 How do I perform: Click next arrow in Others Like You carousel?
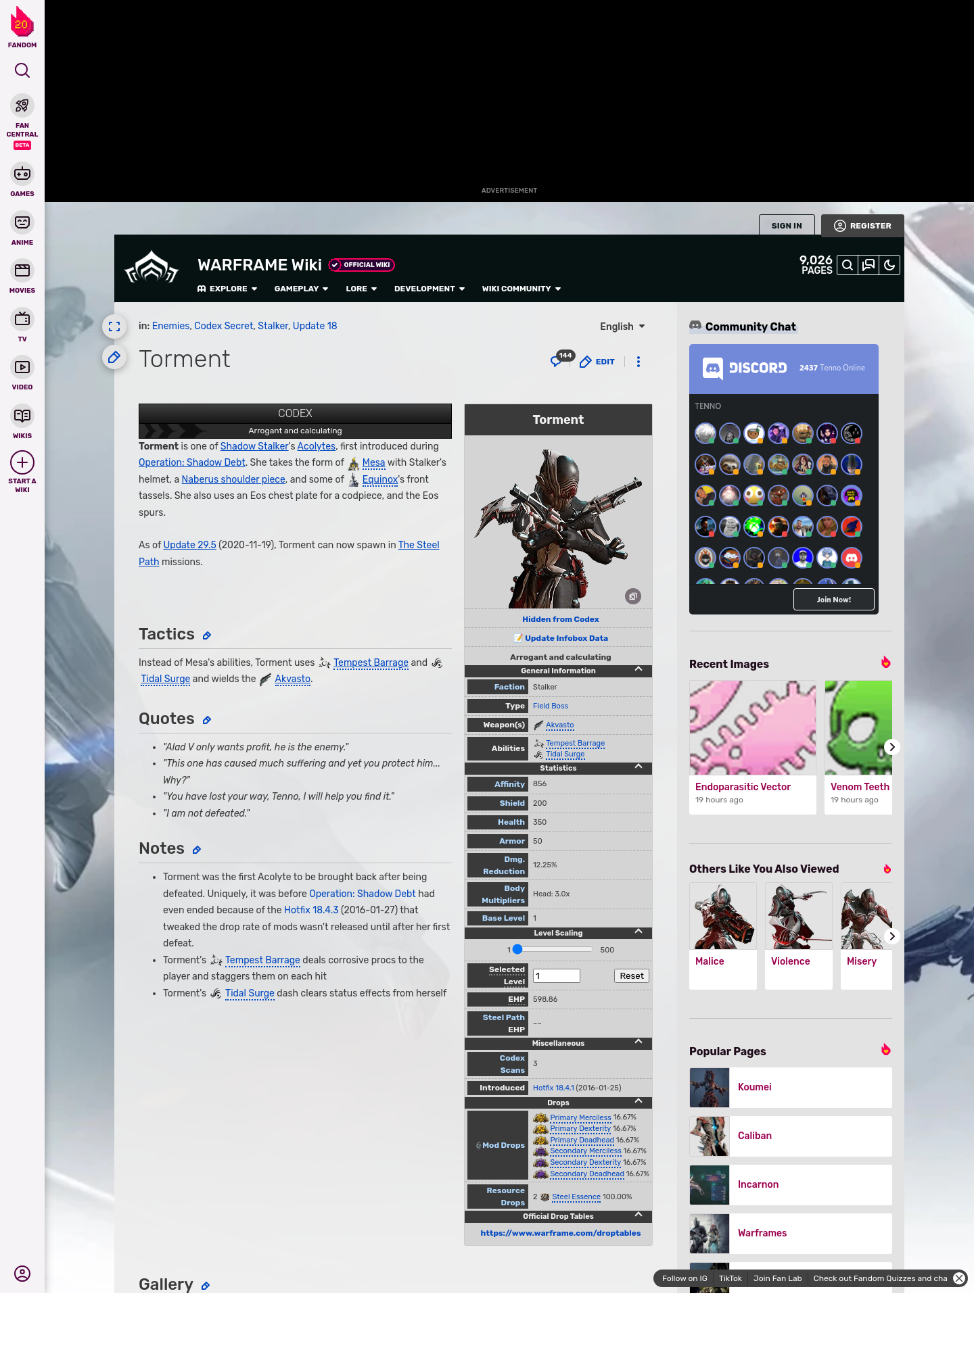click(x=892, y=936)
